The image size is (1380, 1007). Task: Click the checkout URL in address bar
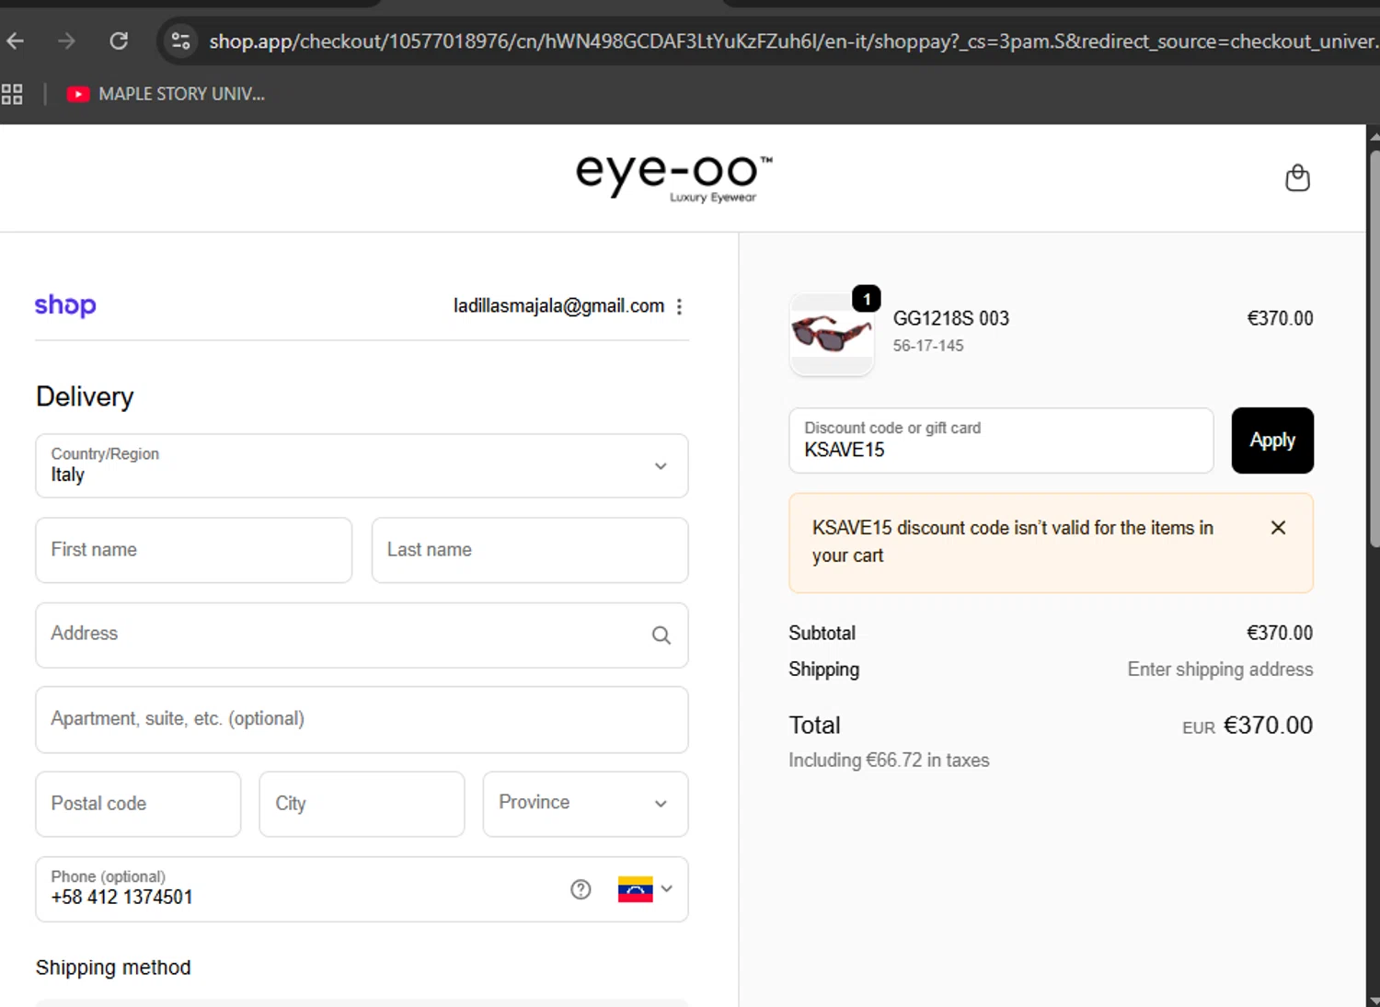791,40
